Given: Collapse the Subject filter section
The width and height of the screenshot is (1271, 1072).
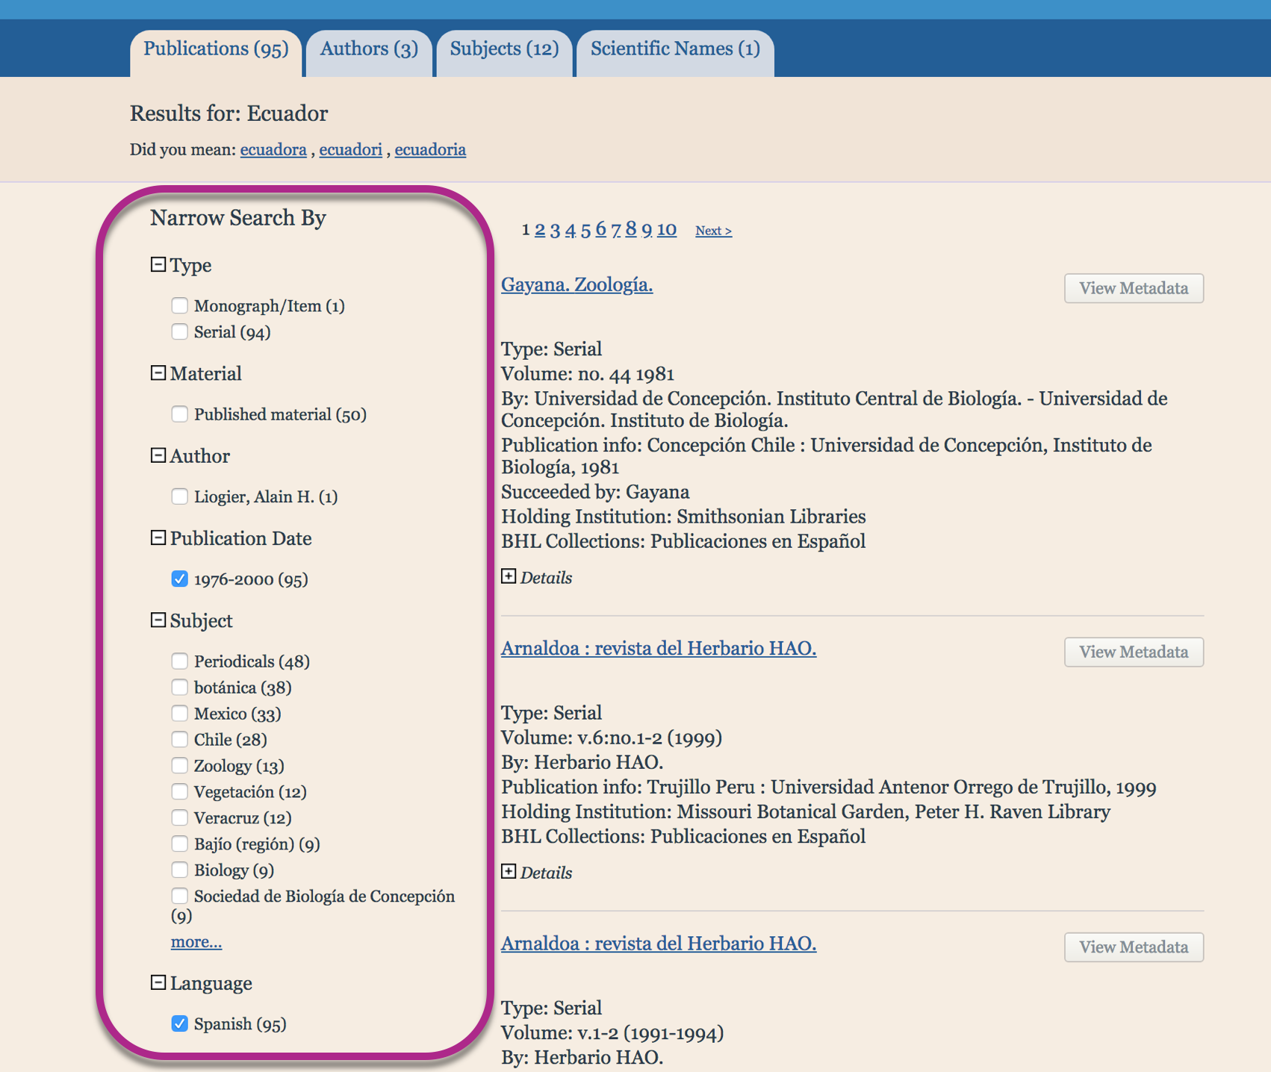Looking at the screenshot, I should tap(158, 620).
